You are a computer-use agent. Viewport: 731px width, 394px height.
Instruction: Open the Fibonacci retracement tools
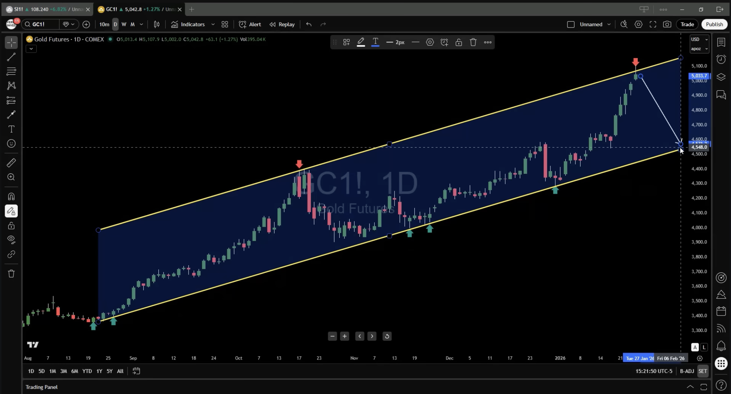pos(11,71)
